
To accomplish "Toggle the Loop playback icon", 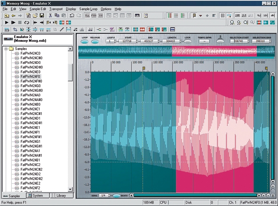I will pyautogui.click(x=27, y=23).
